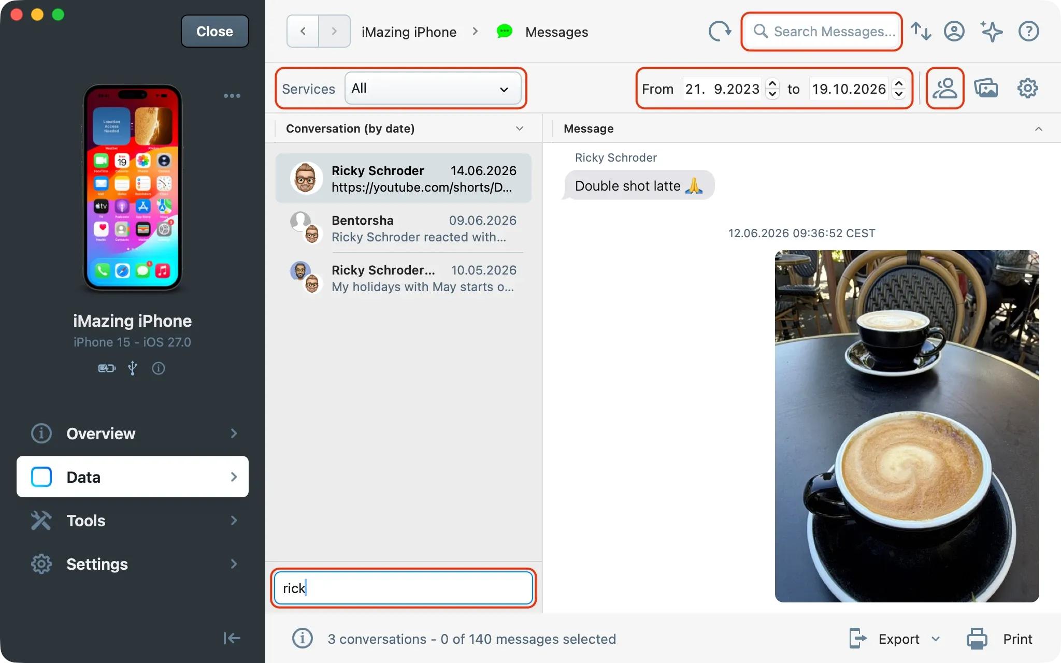
Task: Open Messages view gear options
Action: pos(1027,88)
